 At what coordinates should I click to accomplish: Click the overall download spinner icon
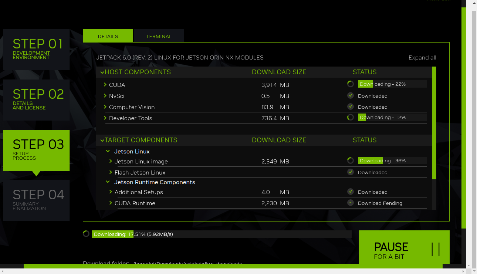(86, 234)
